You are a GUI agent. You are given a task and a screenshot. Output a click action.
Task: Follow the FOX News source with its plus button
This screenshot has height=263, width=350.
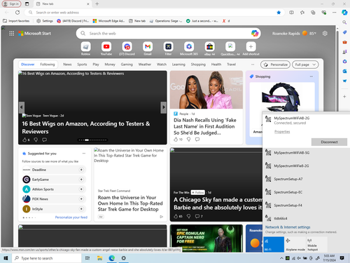click(x=81, y=199)
